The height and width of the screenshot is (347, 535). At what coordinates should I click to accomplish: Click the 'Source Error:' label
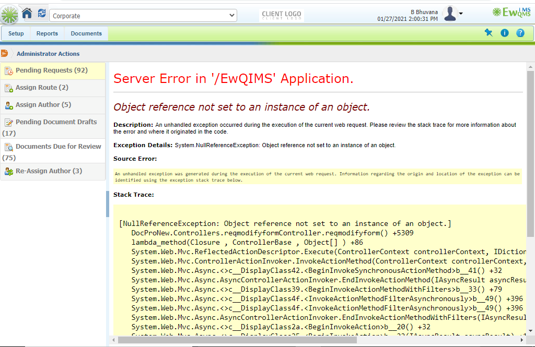point(135,159)
